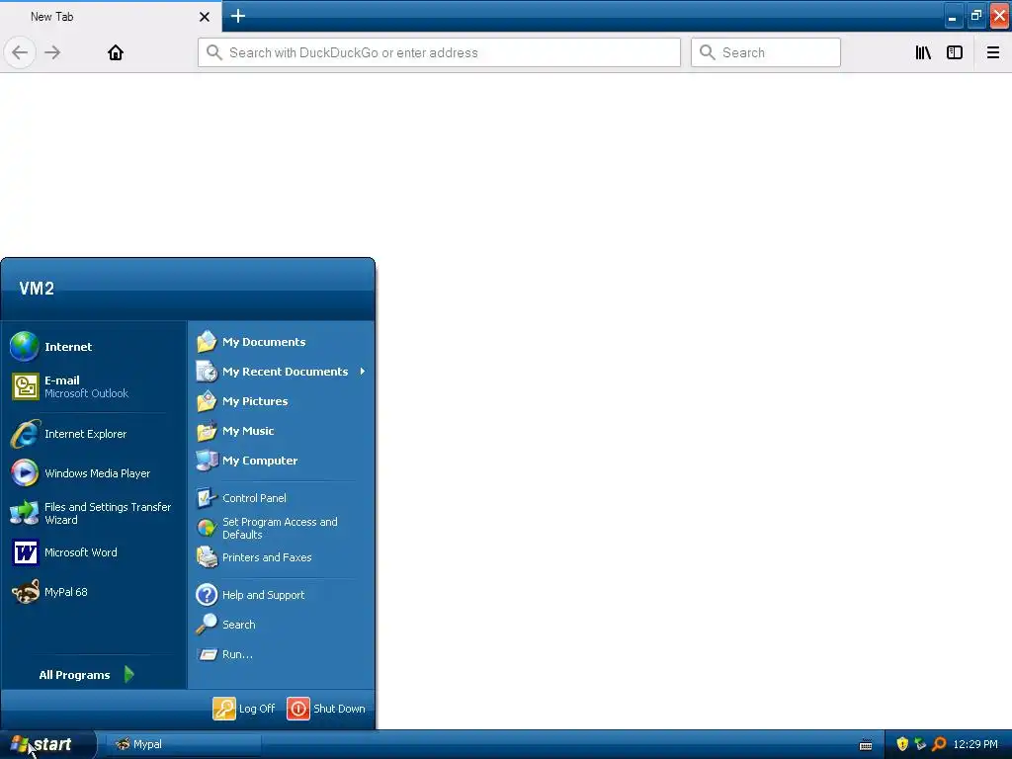This screenshot has height=759, width=1012.
Task: Focus the DuckDuckGo address bar
Action: pos(439,52)
